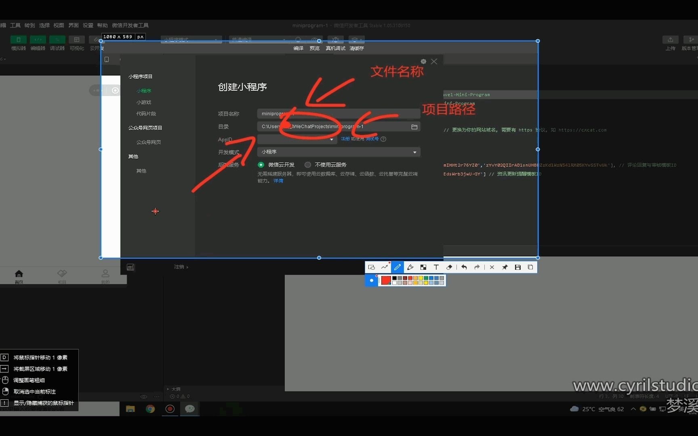Select the pencil drawing tool
Screen dimensions: 698x436
[397, 267]
